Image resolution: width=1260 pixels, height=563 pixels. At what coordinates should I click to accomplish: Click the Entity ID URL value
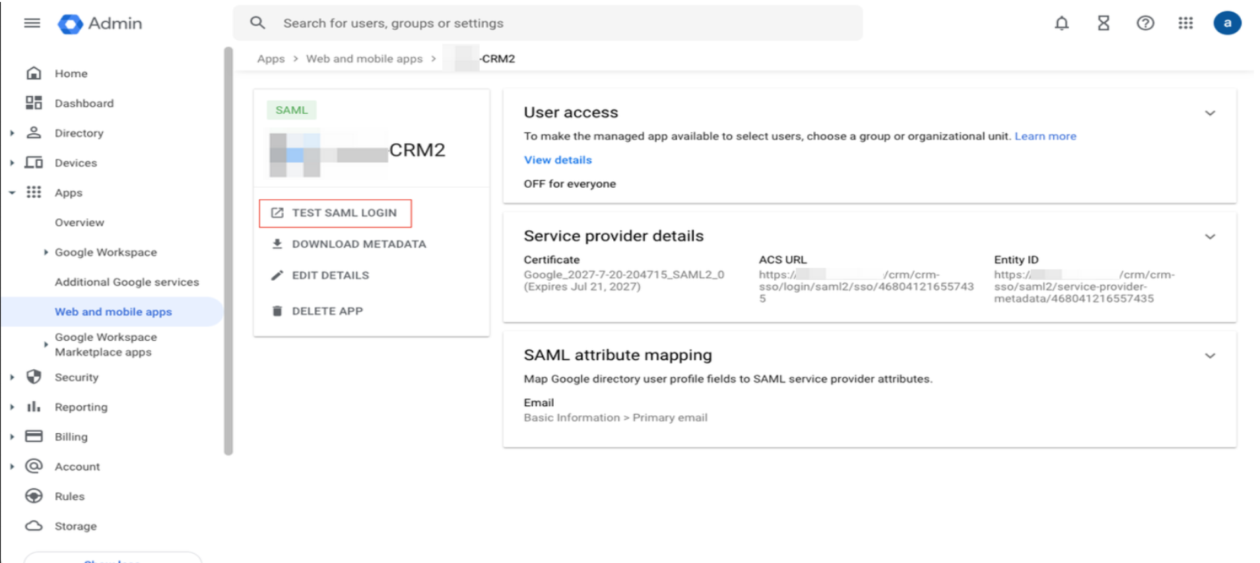tap(1084, 286)
